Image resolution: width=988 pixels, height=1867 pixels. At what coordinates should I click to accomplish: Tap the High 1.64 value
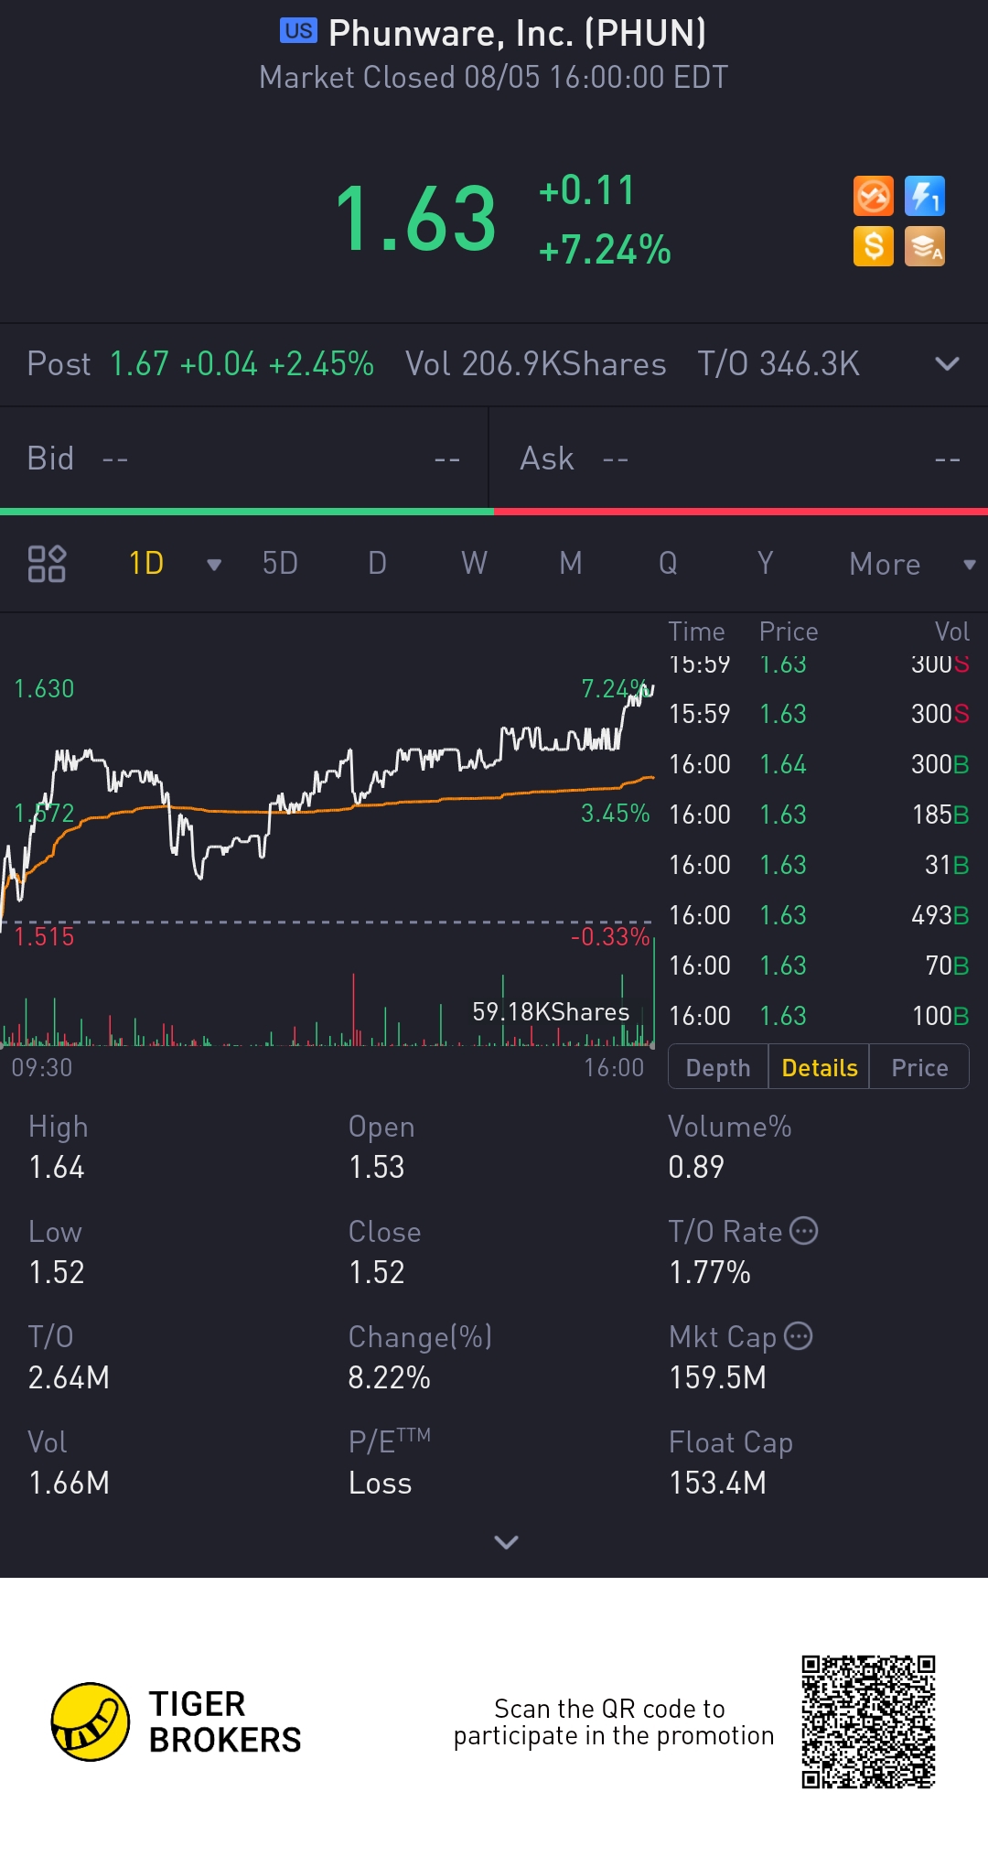click(x=57, y=1167)
